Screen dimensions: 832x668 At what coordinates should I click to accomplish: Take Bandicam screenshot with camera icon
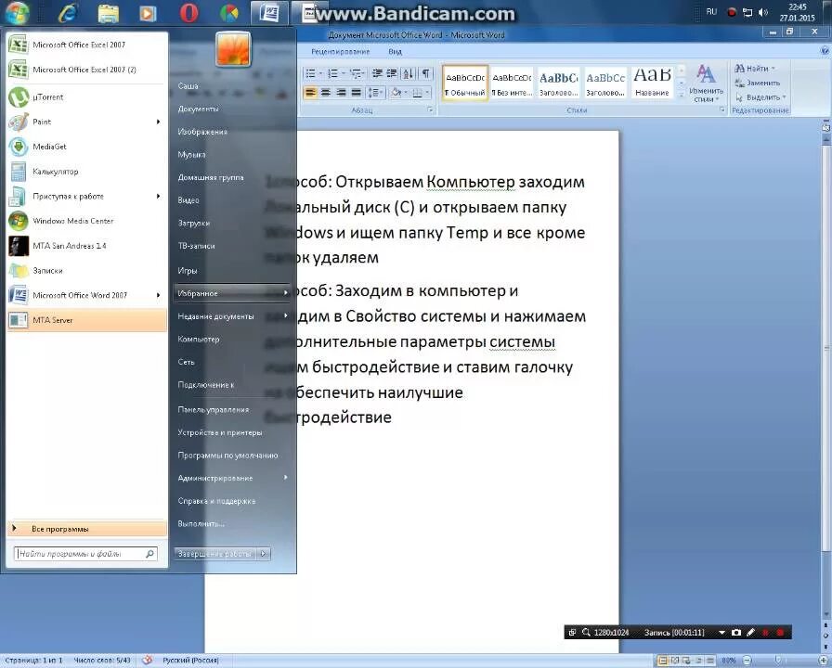click(736, 633)
